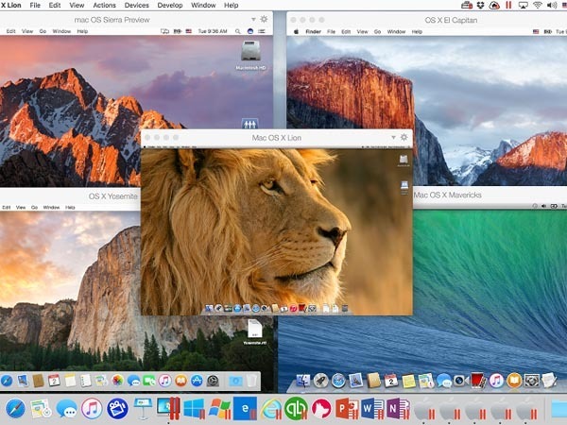Open Finder in the Mavericks Dock
This screenshot has height=425, width=567.
303,381
